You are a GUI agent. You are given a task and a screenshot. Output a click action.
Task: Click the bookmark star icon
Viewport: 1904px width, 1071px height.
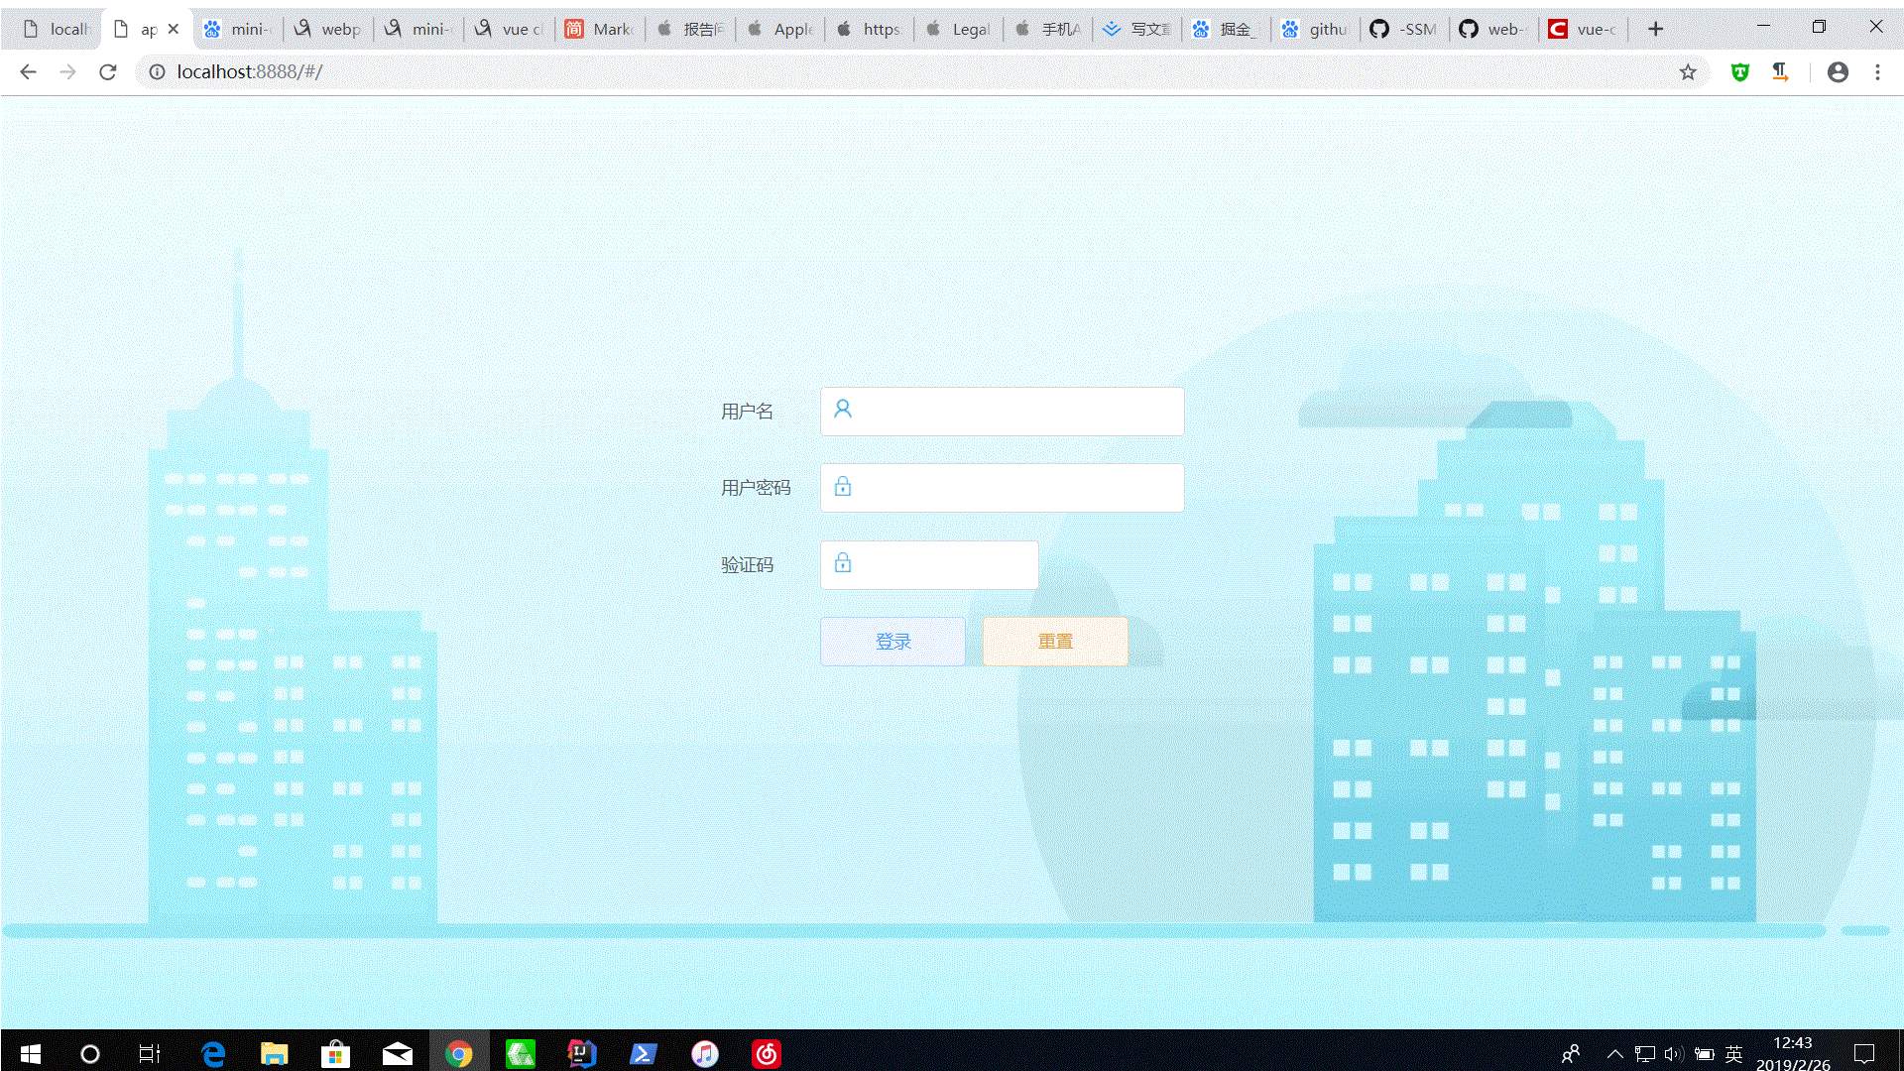[x=1688, y=71]
